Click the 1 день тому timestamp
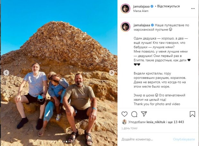 pos(129,128)
